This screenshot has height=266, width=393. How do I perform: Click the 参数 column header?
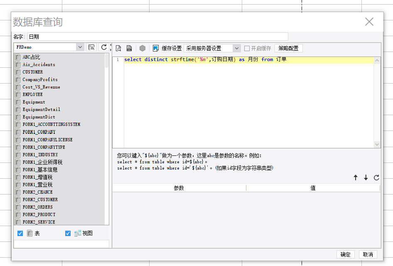pyautogui.click(x=179, y=188)
